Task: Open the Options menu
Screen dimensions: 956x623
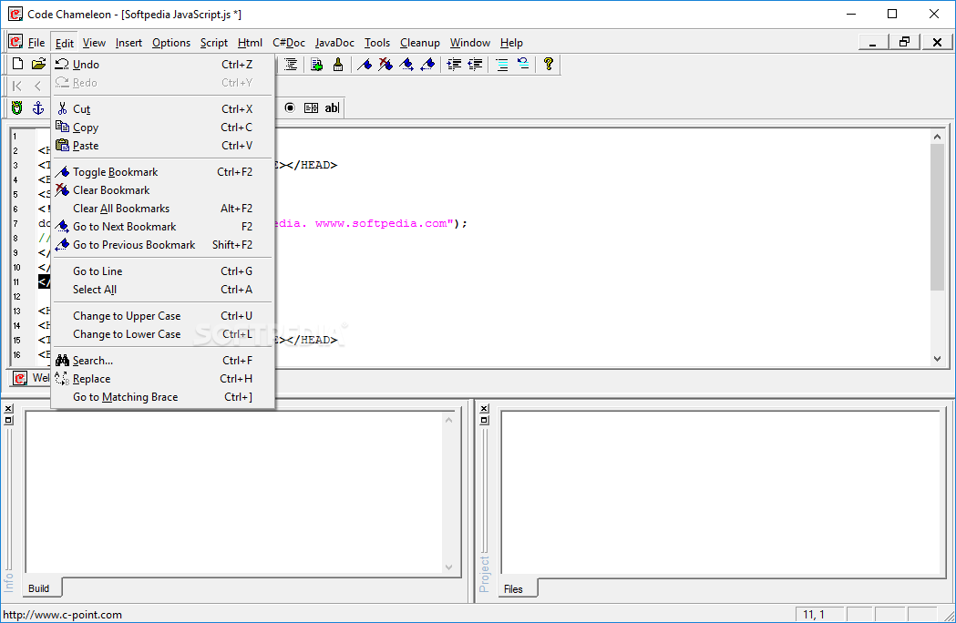Action: click(171, 43)
